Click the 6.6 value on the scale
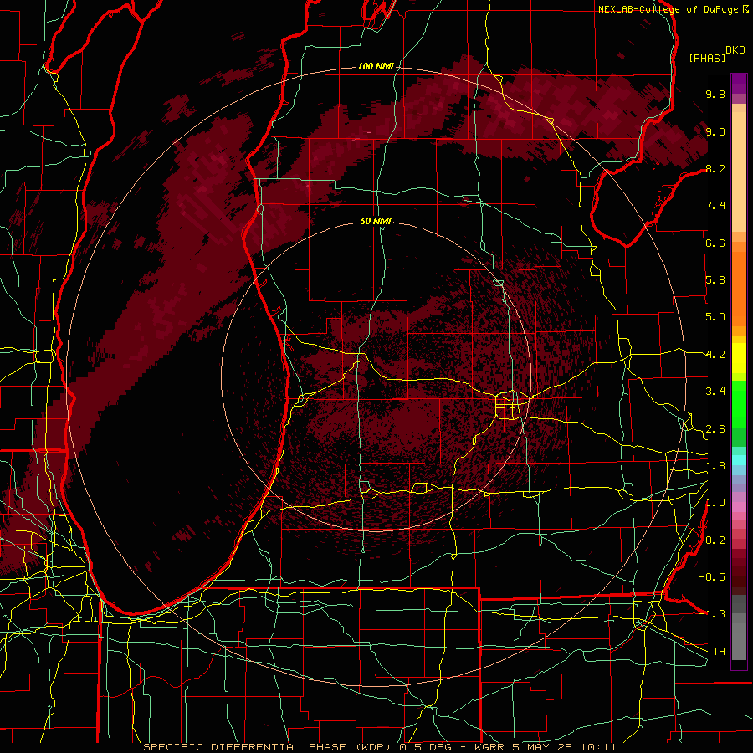 [715, 243]
